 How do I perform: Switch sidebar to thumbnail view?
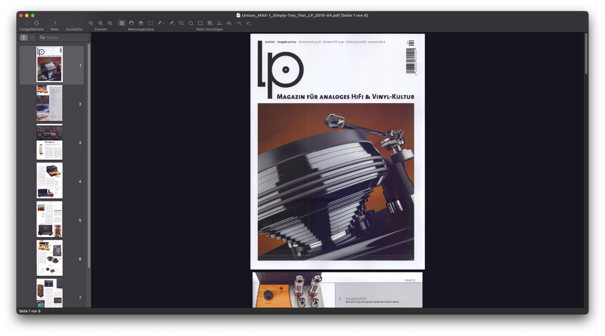tap(24, 38)
